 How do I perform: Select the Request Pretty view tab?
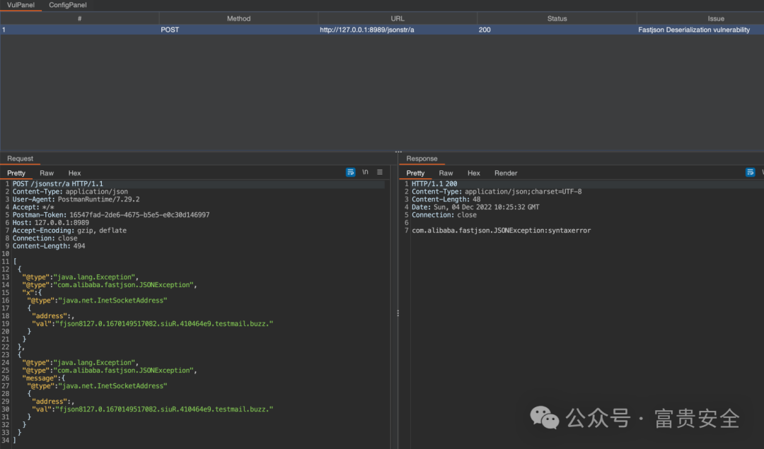point(16,173)
